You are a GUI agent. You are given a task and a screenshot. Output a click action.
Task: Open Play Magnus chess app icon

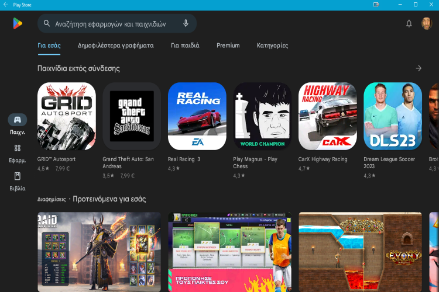tap(262, 116)
